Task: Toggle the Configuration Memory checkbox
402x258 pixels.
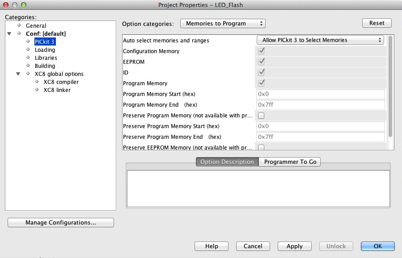Action: point(261,51)
